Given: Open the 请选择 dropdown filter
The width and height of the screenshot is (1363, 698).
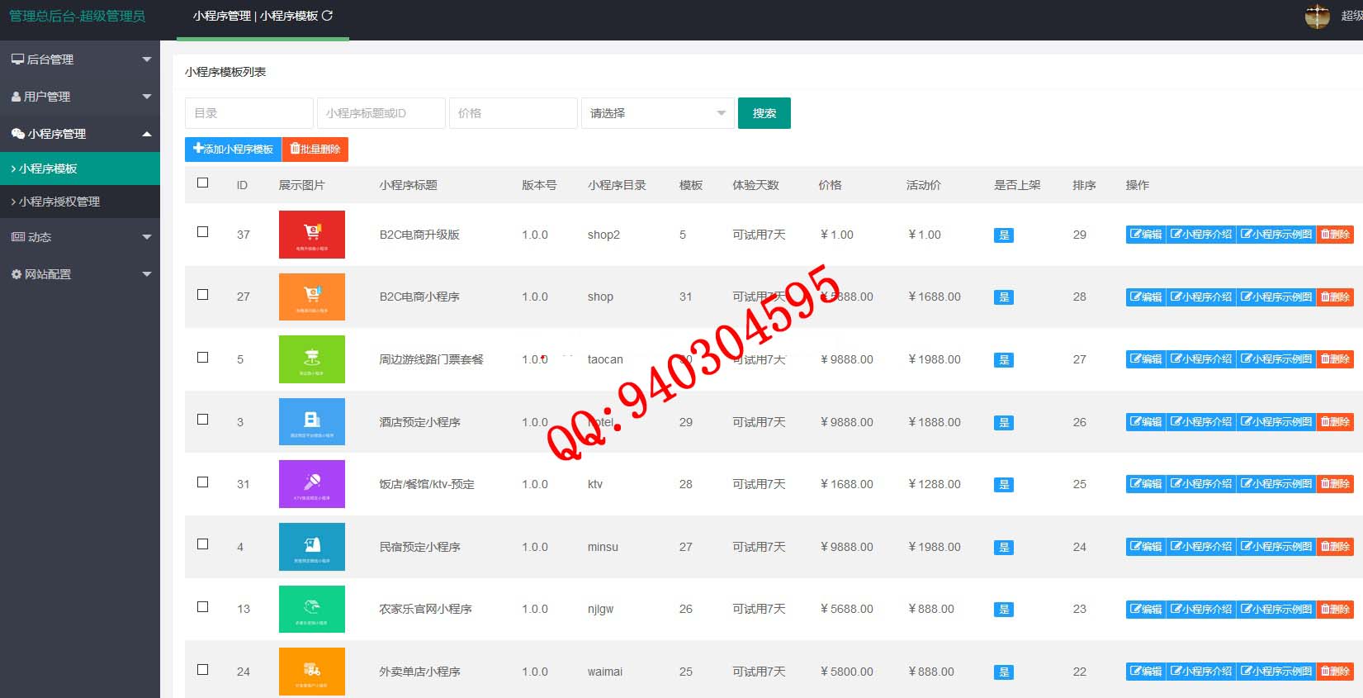Looking at the screenshot, I should 657,113.
